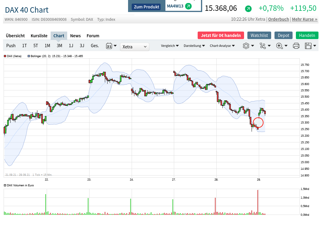Open the share chart icon
The height and width of the screenshot is (226, 323).
point(263,46)
